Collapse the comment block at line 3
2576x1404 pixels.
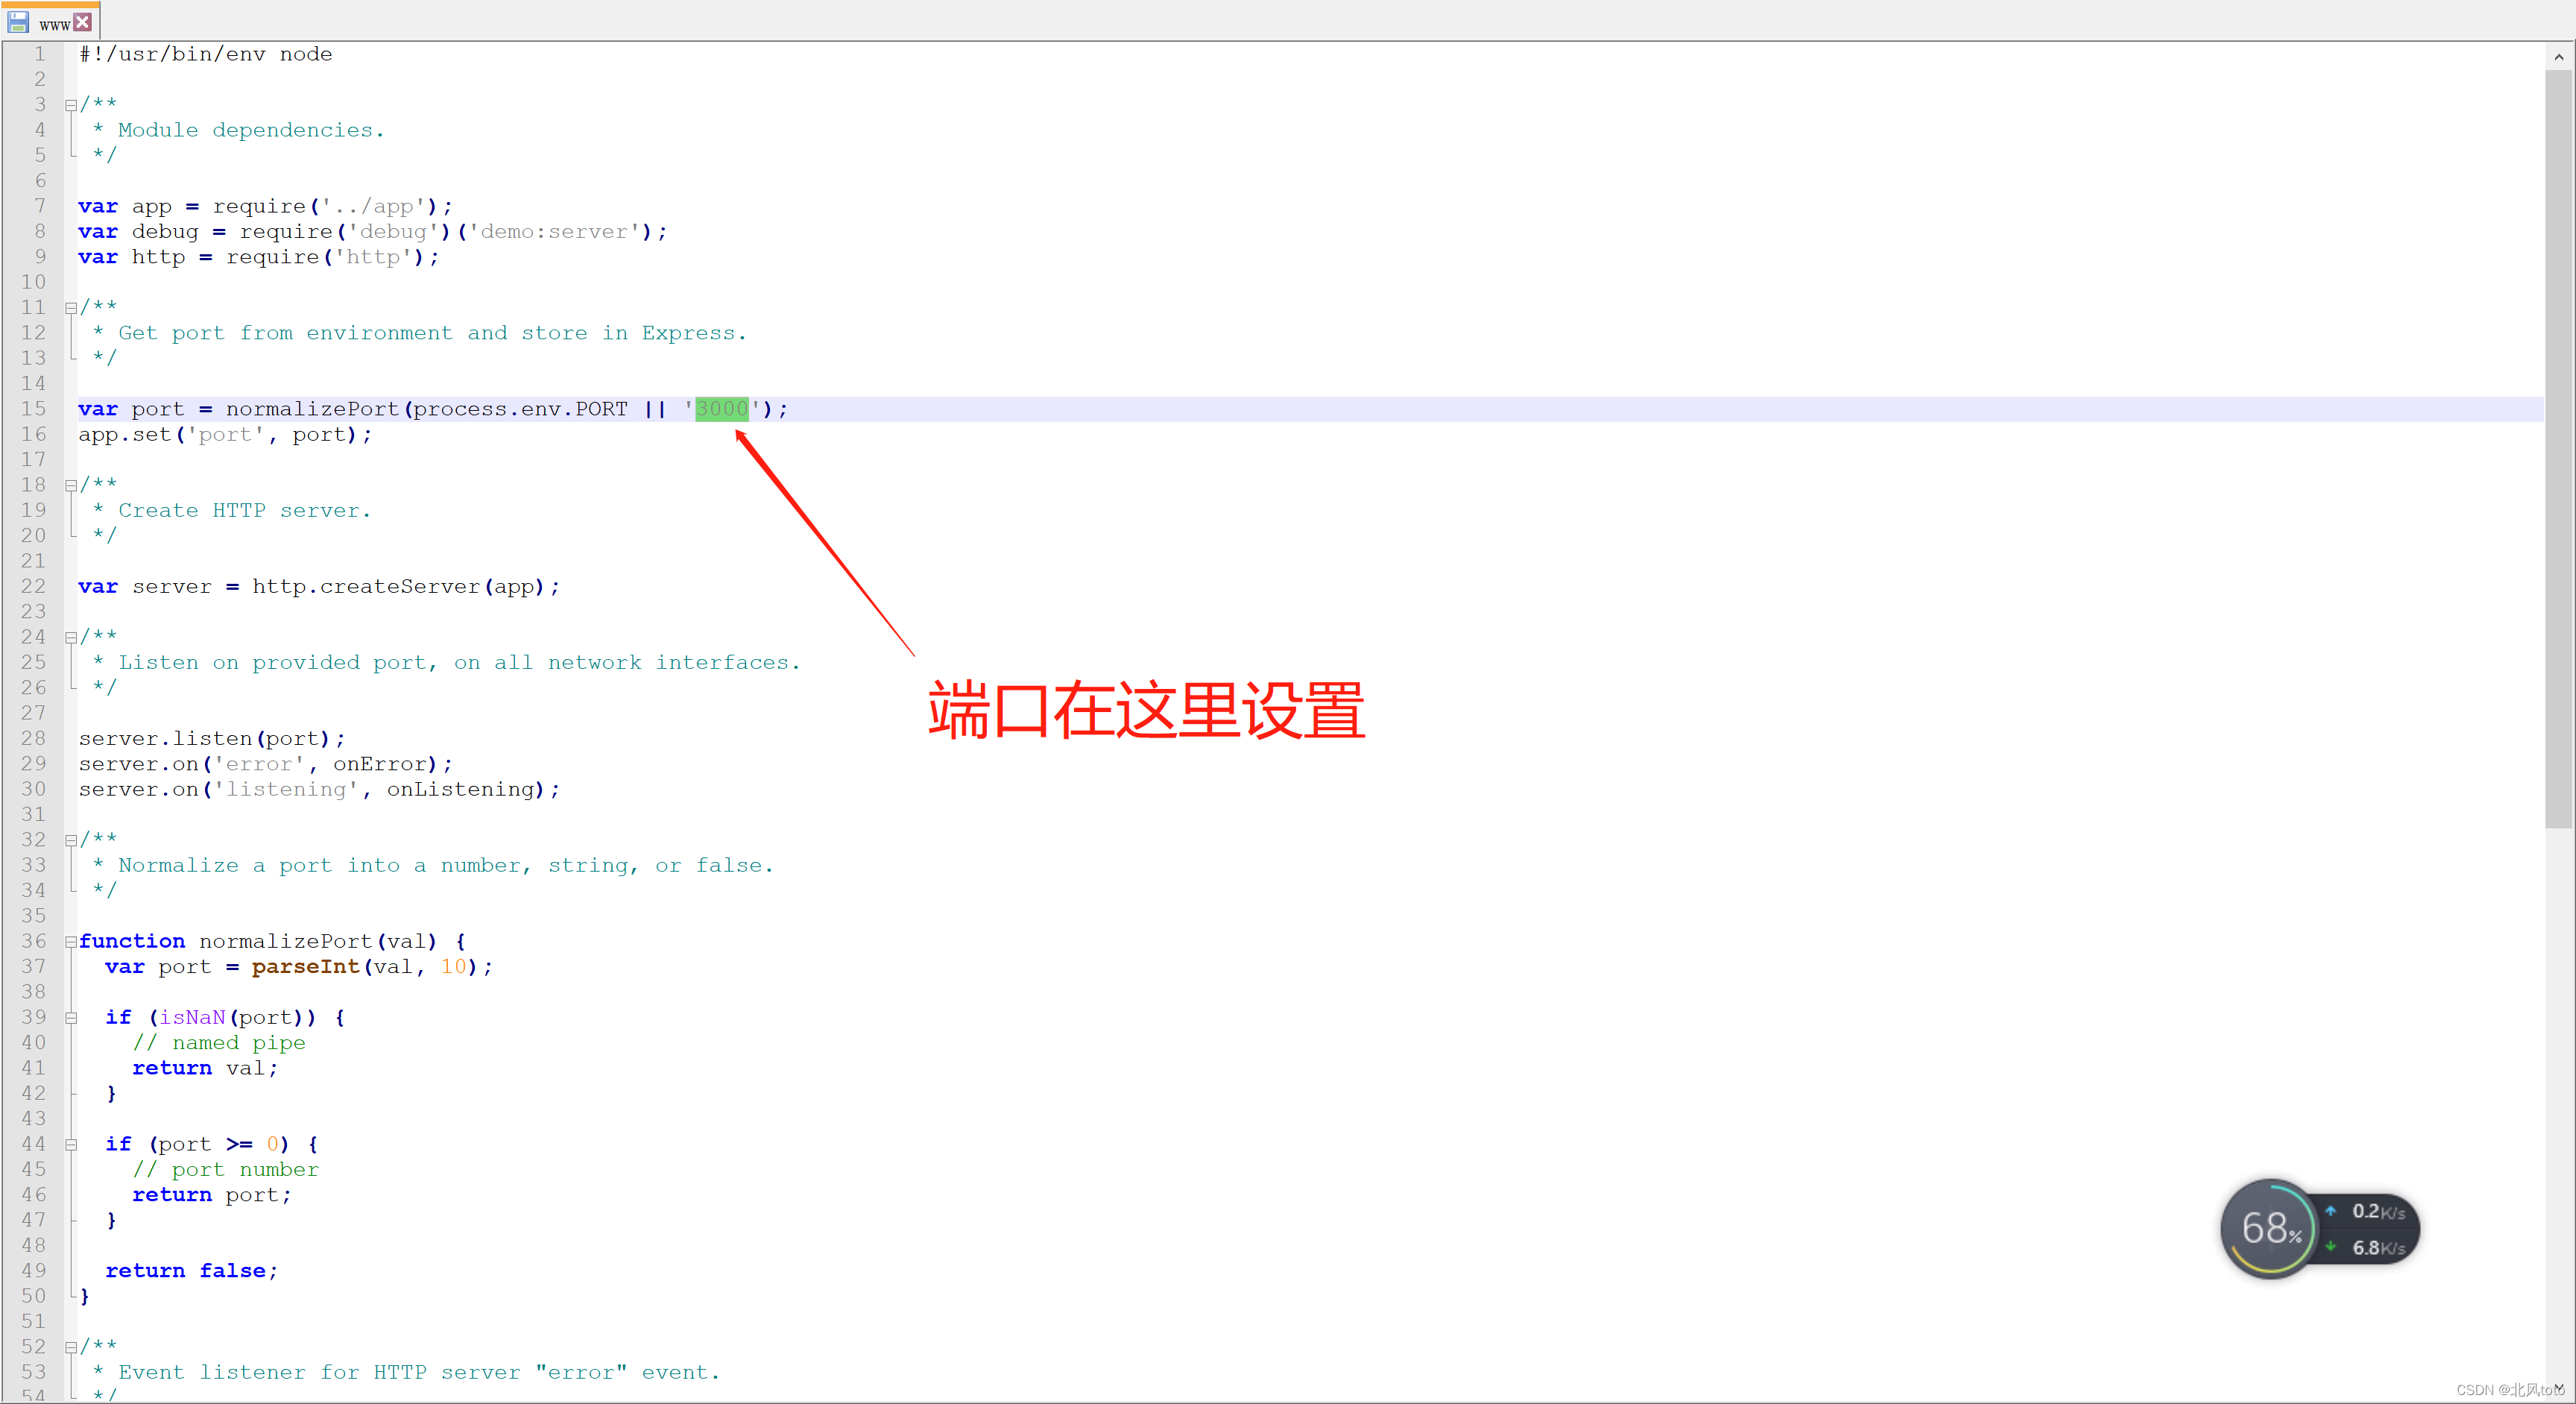(x=71, y=105)
